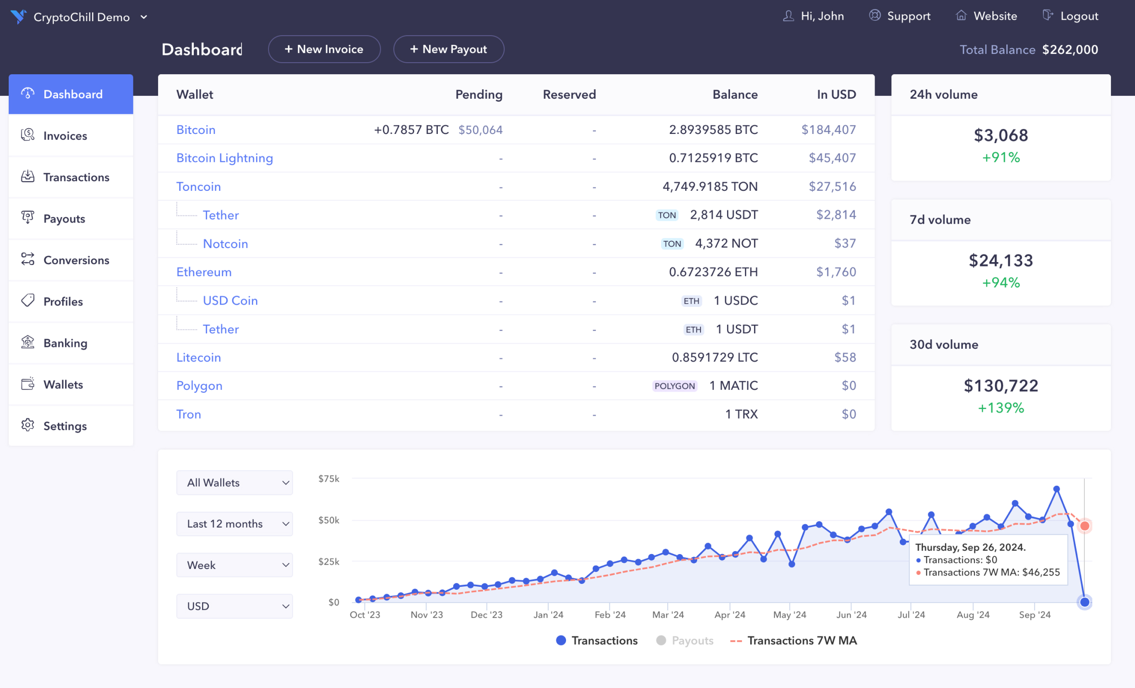This screenshot has width=1135, height=688.
Task: Open the Week interval dropdown
Action: 234,565
